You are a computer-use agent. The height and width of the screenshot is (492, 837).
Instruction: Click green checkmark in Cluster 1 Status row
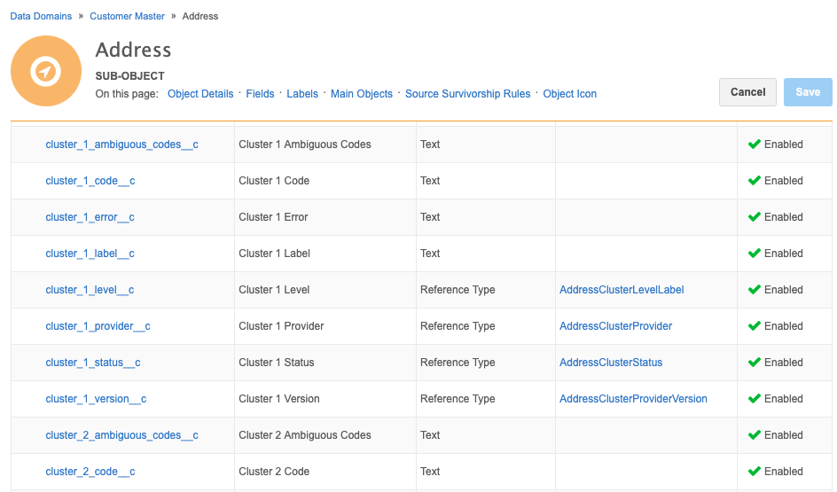(x=755, y=363)
